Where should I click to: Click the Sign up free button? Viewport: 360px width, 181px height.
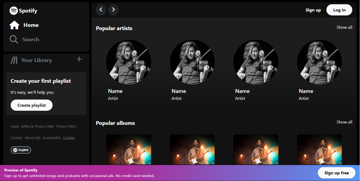(x=337, y=173)
